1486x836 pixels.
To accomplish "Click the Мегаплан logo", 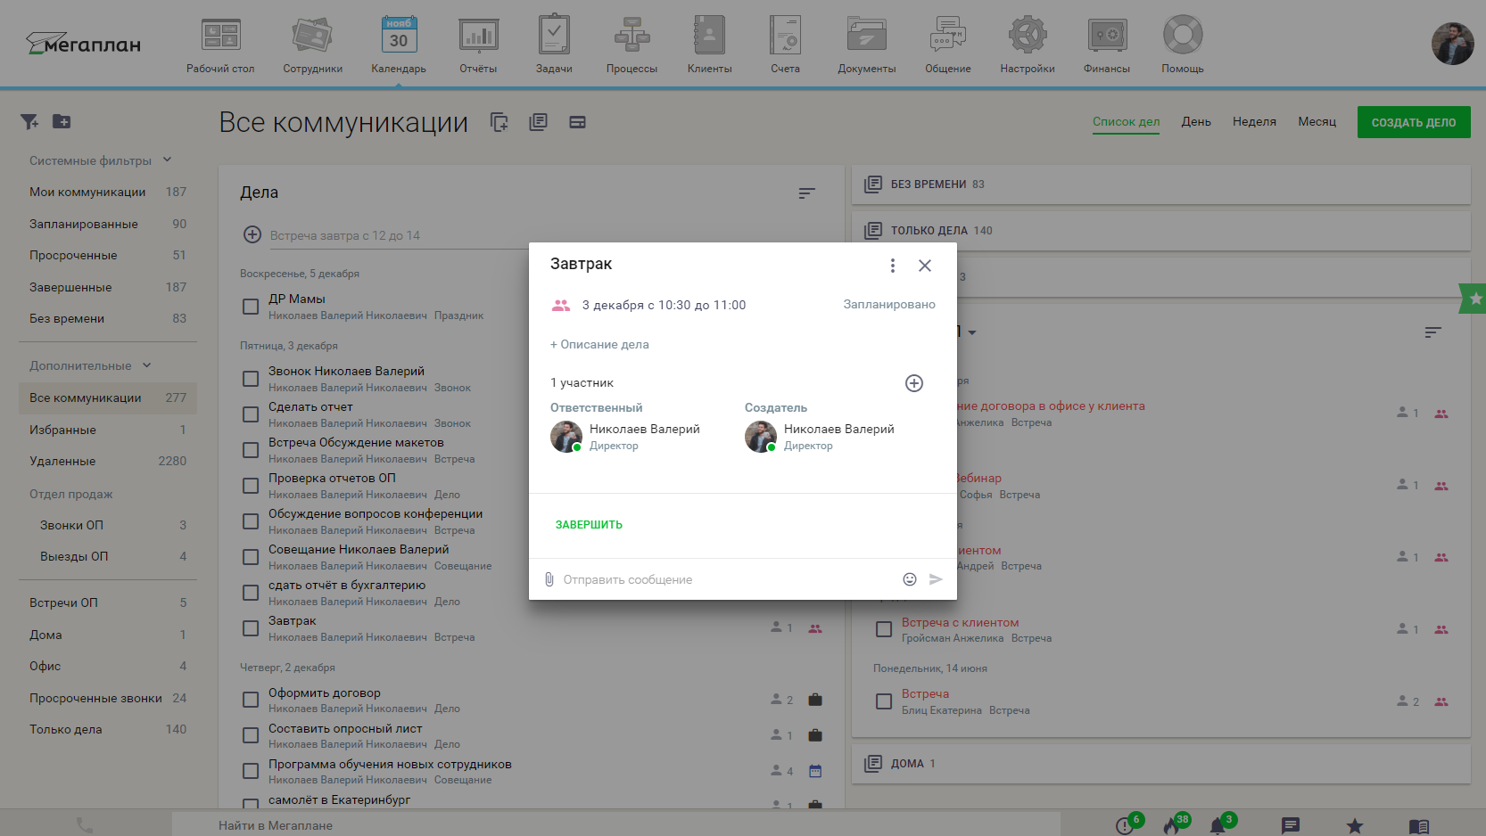I will tap(83, 44).
